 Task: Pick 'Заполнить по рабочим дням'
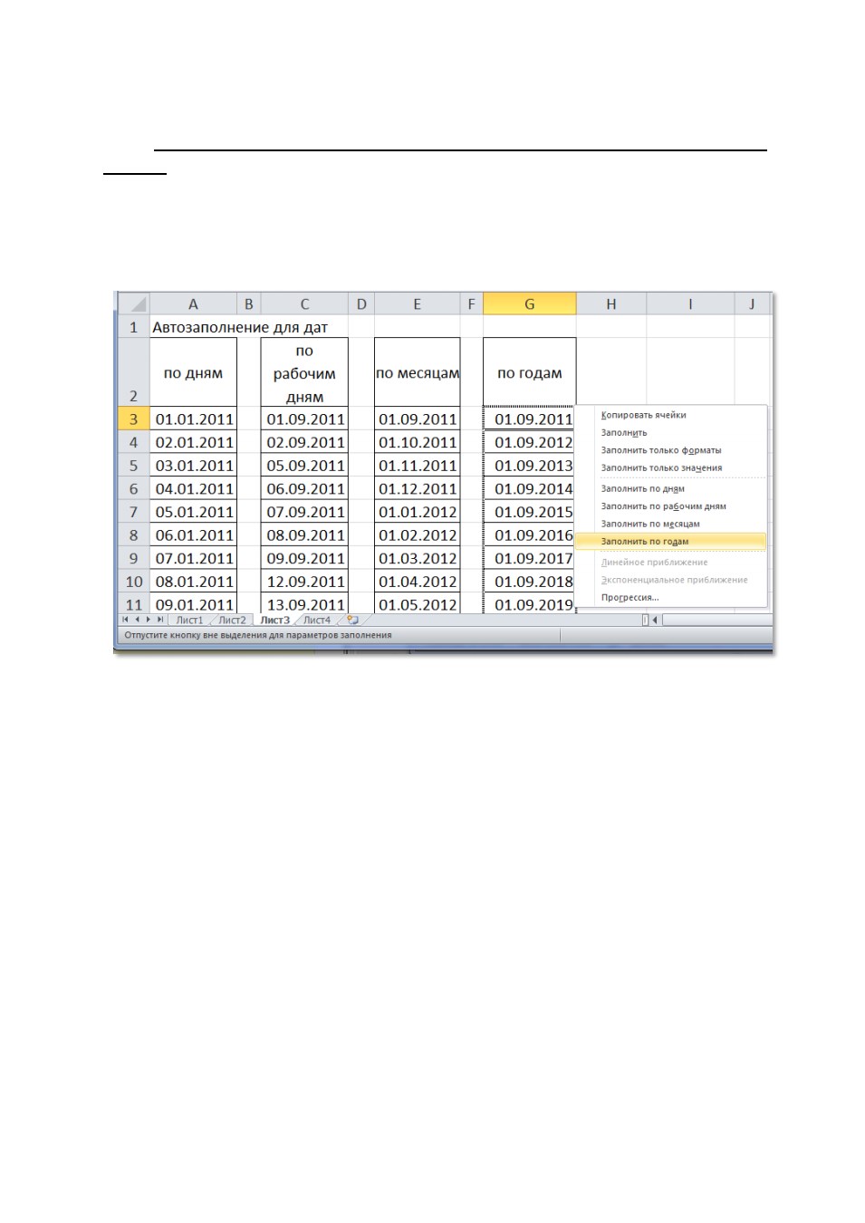pos(671,506)
